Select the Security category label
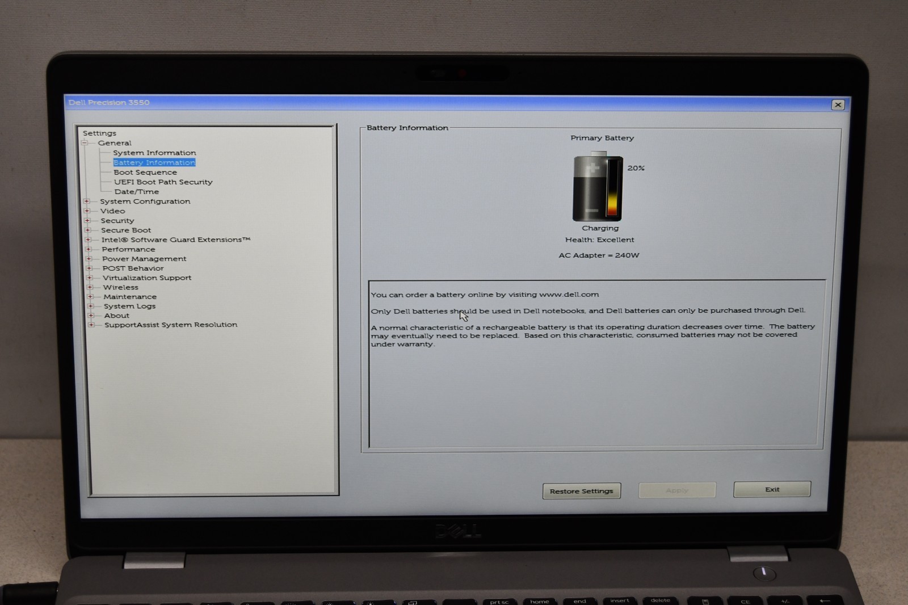The width and height of the screenshot is (908, 605). 117,221
